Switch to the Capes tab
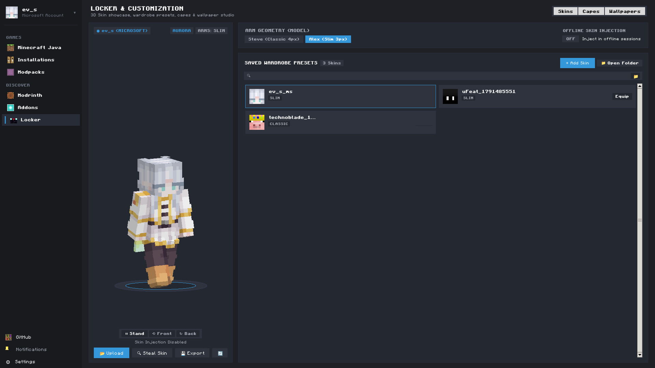 tap(591, 11)
